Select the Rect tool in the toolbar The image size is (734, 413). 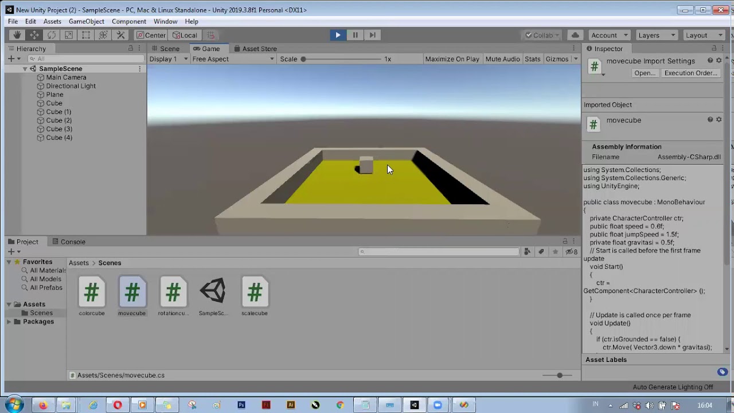click(86, 35)
